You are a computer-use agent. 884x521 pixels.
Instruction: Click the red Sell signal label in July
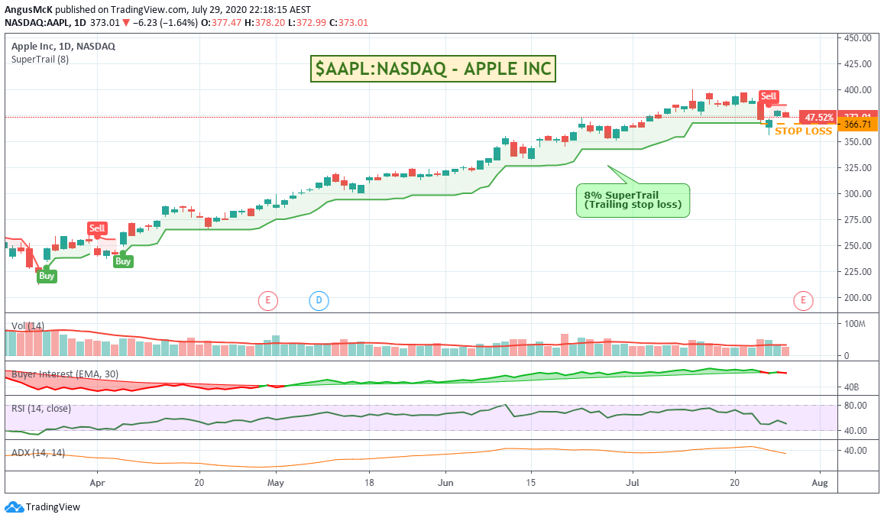(x=769, y=96)
